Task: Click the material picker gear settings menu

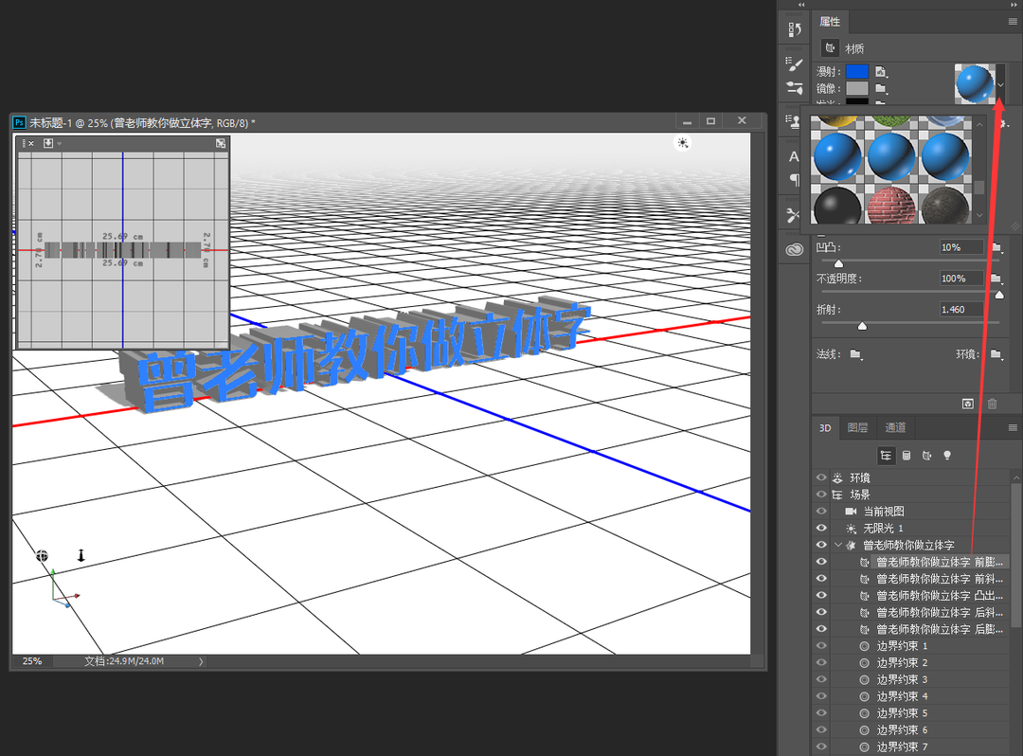Action: click(x=1004, y=124)
